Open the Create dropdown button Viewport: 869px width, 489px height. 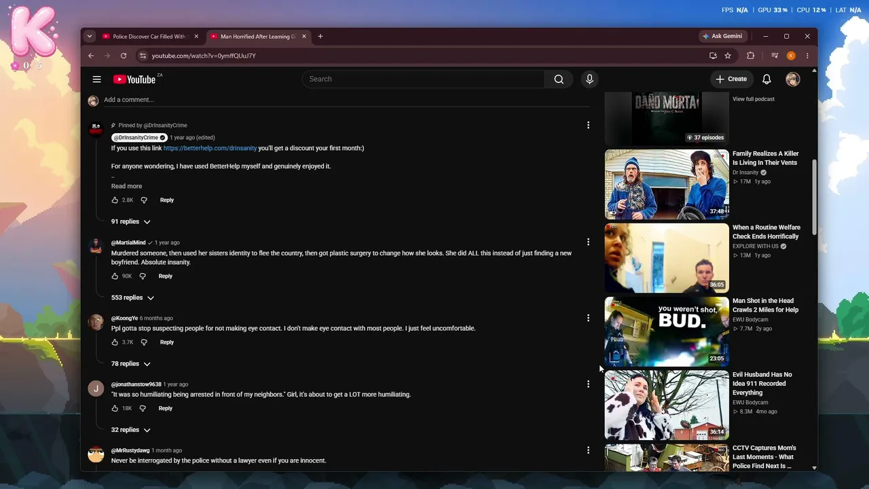coord(731,79)
